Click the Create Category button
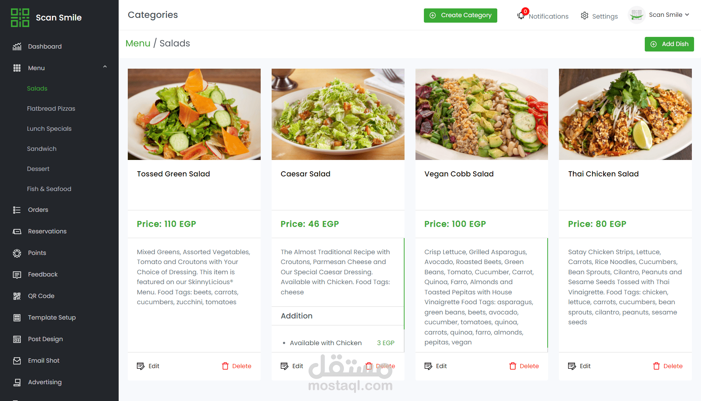Viewport: 701px width, 401px height. 460,15
